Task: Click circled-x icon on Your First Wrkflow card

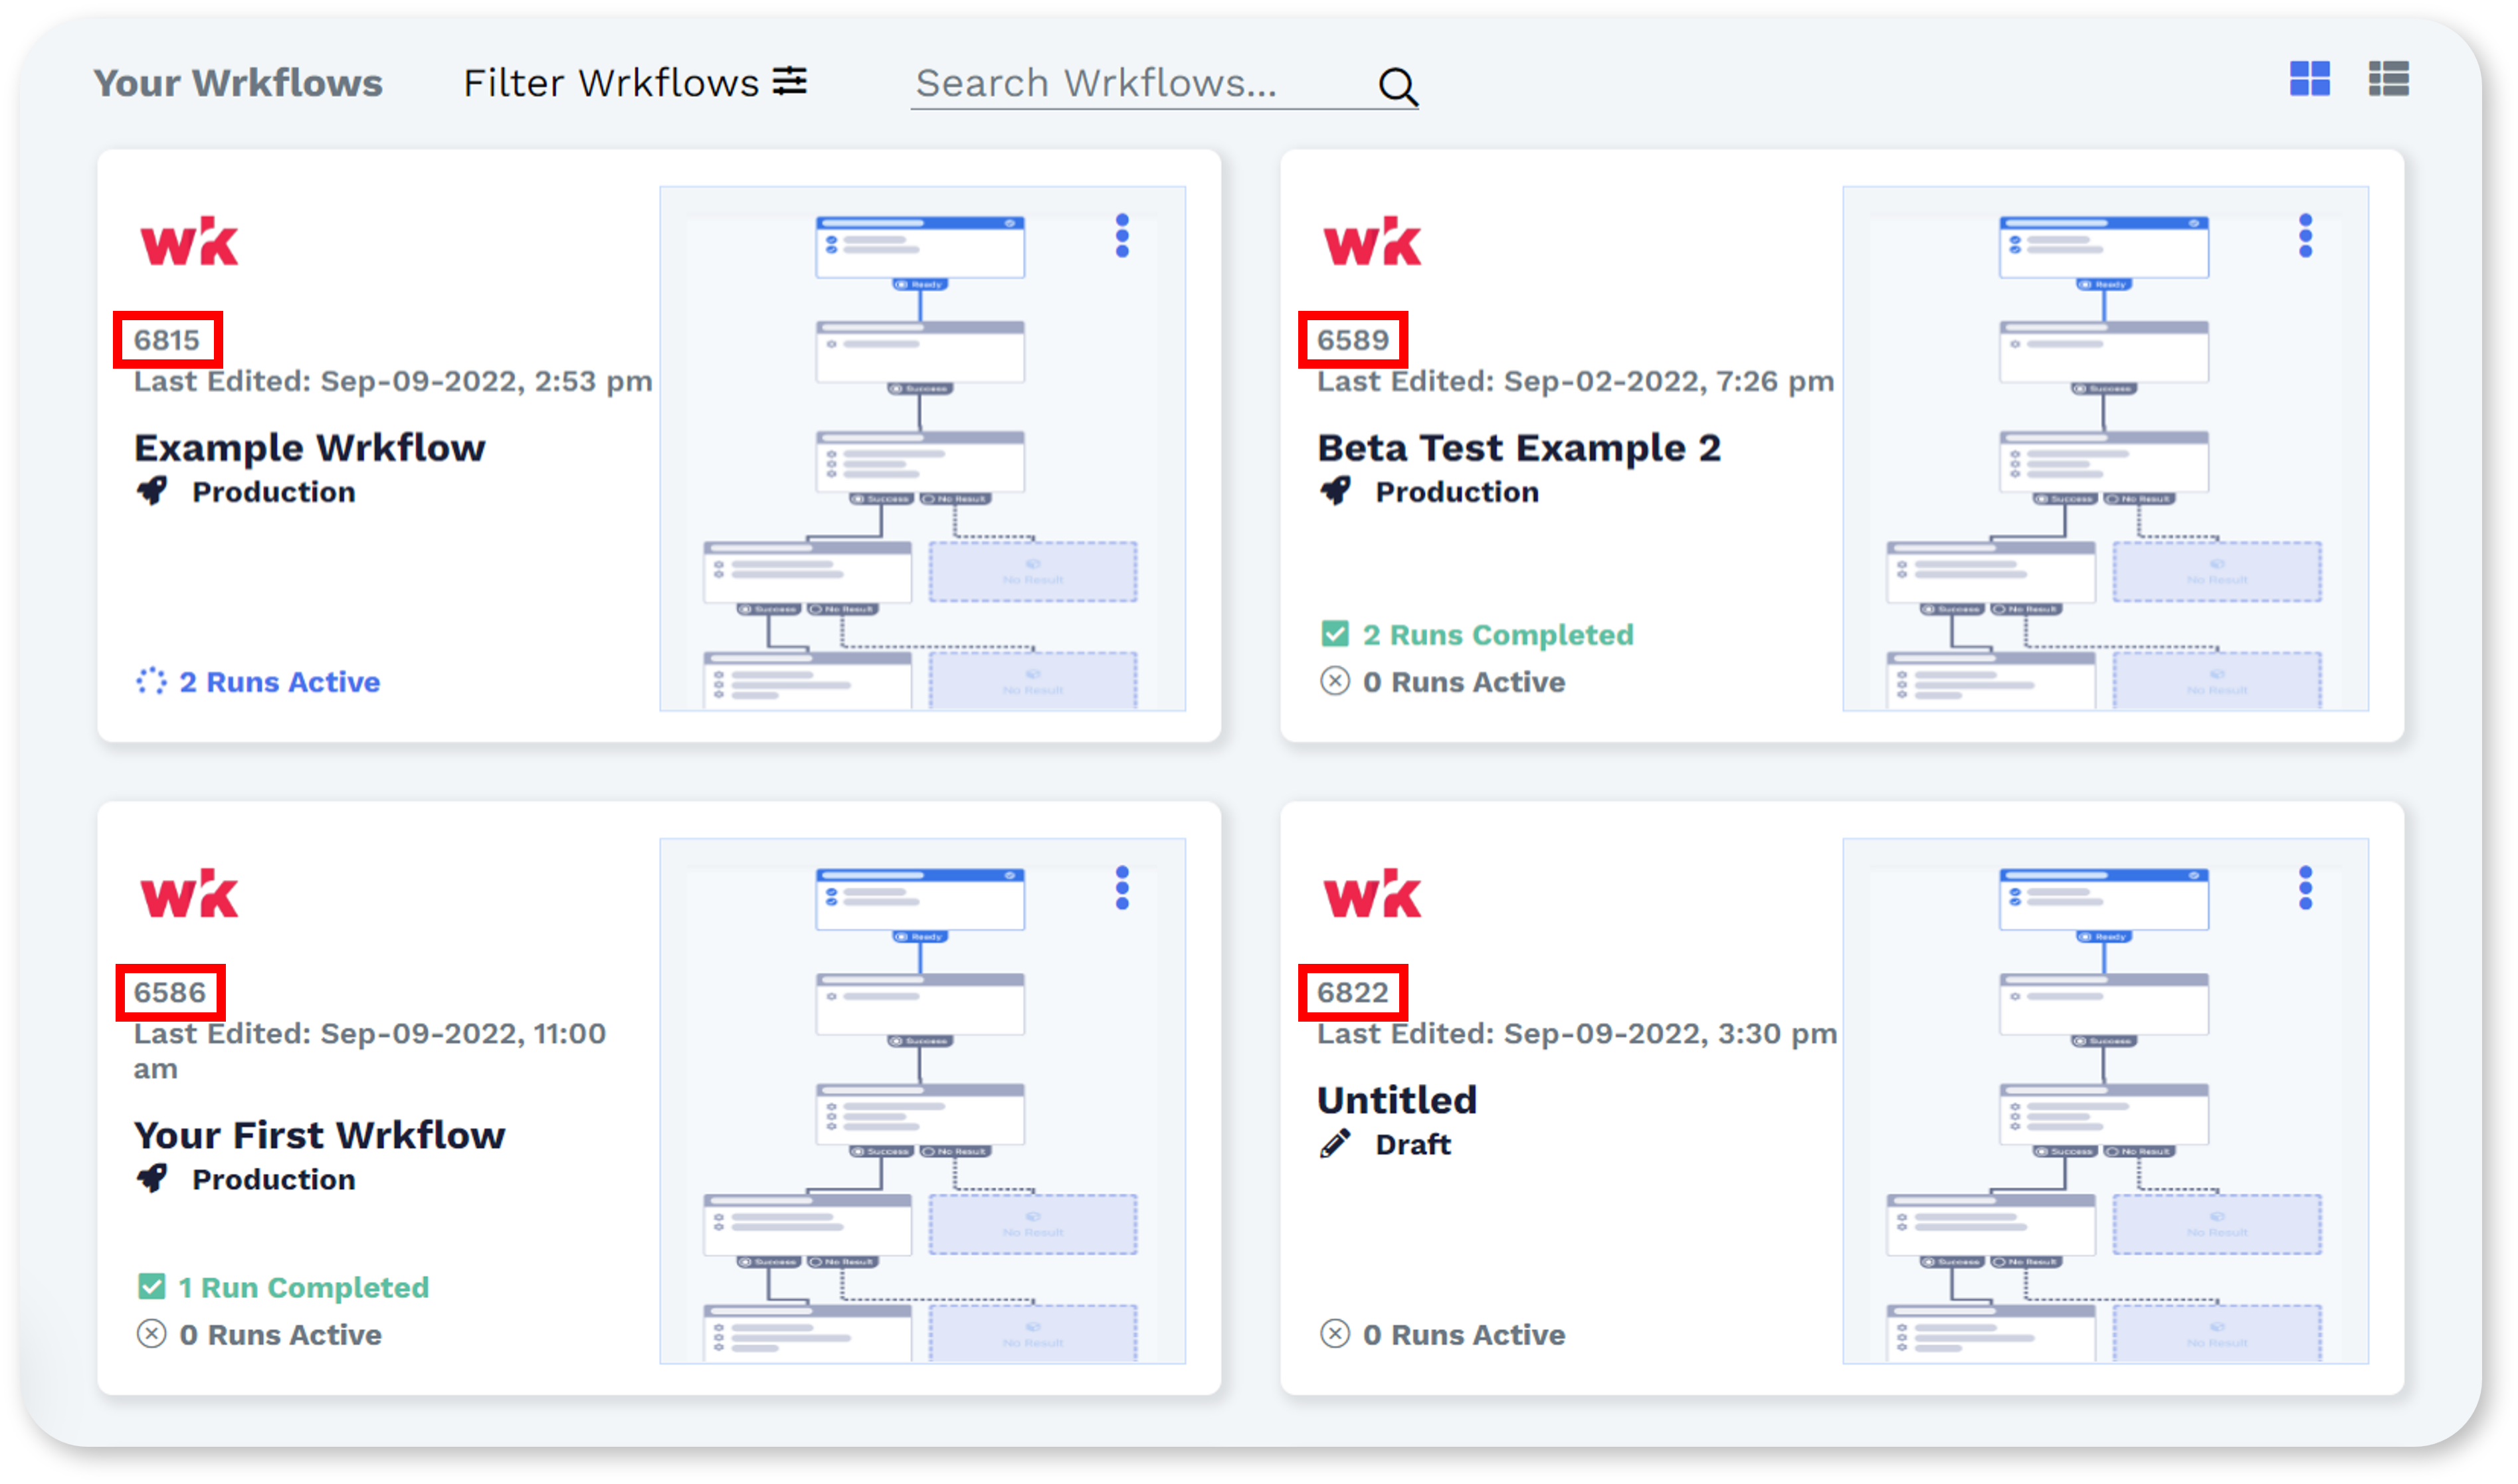Action: (151, 1335)
